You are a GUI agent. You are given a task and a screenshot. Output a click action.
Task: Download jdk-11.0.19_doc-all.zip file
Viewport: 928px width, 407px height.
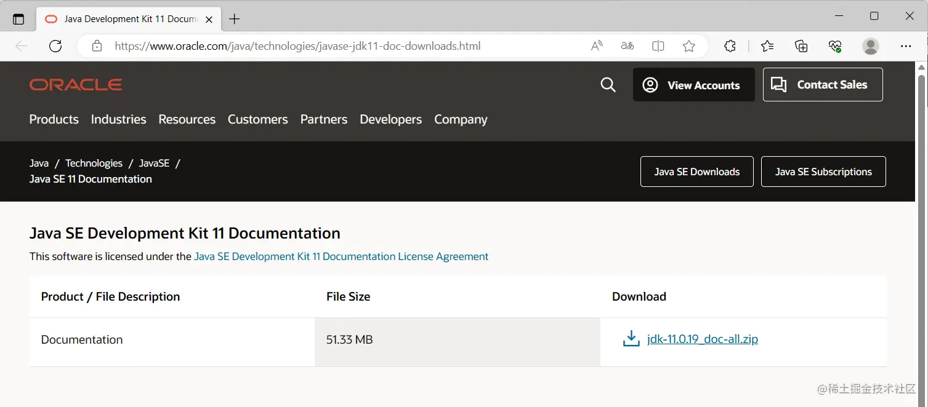[x=703, y=339]
